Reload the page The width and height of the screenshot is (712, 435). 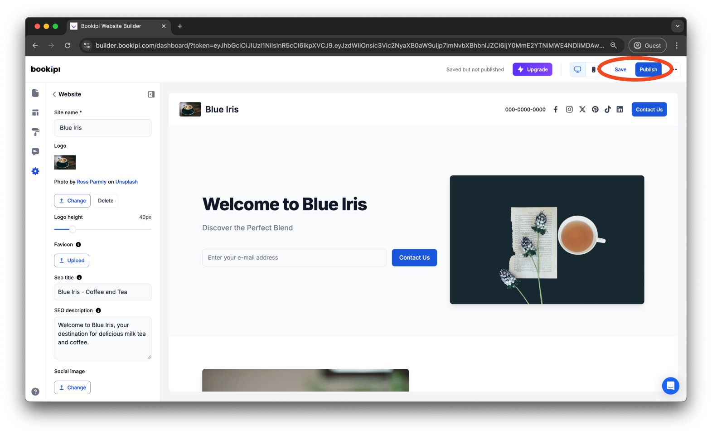click(68, 45)
